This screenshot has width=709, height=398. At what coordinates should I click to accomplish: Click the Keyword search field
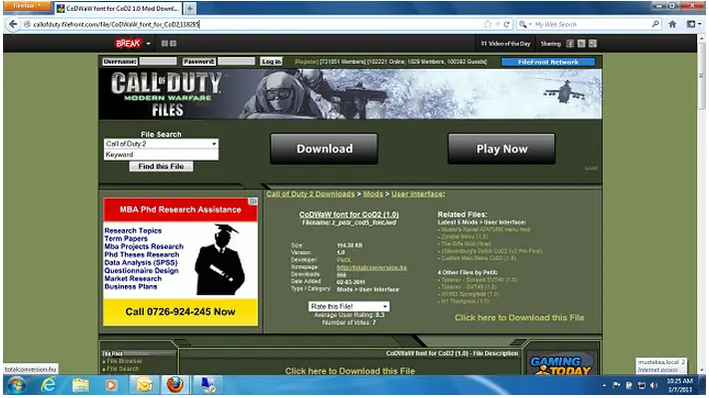pos(161,155)
